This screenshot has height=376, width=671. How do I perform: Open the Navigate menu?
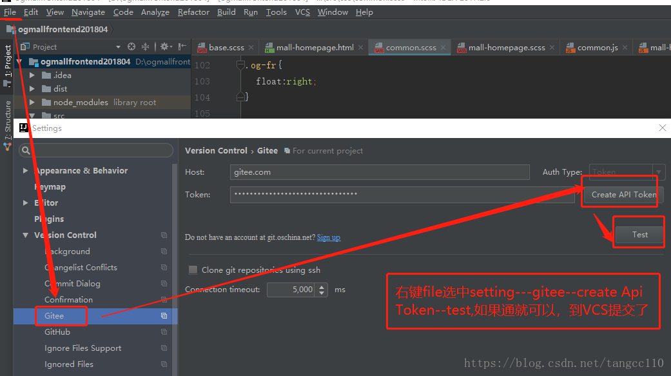tap(88, 12)
